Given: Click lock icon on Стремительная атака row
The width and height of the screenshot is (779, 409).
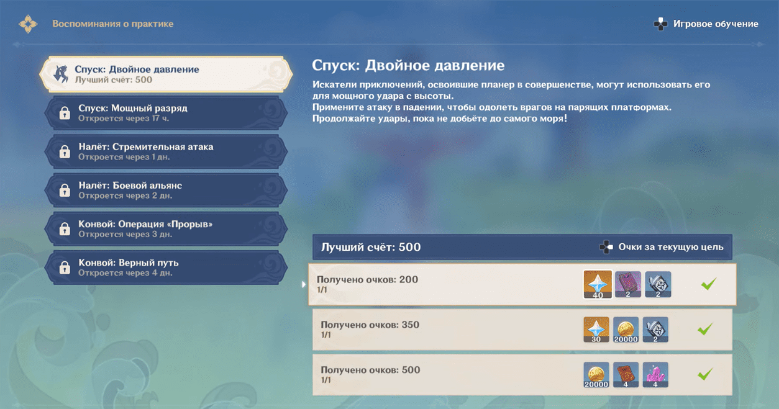Looking at the screenshot, I should (65, 151).
